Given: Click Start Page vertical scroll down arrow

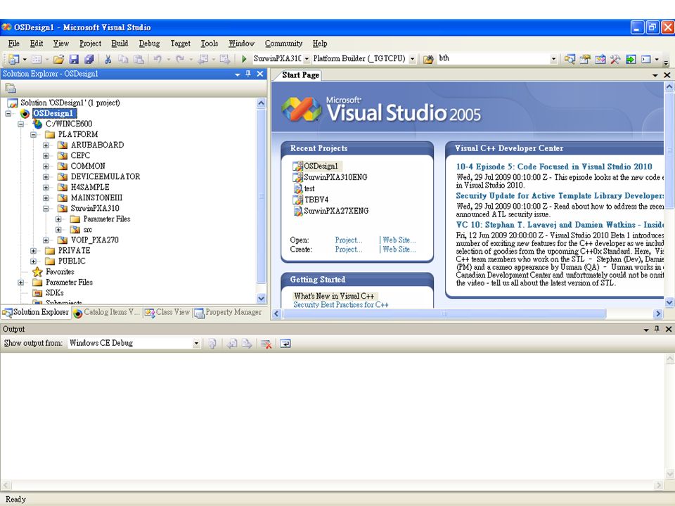Looking at the screenshot, I should coord(669,302).
